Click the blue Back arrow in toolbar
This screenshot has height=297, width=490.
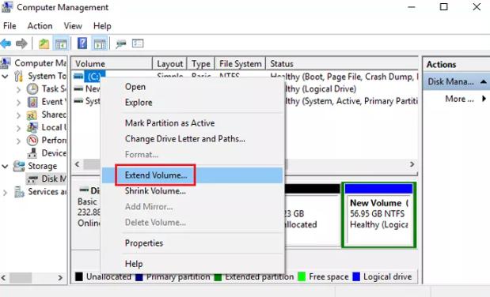[6, 43]
